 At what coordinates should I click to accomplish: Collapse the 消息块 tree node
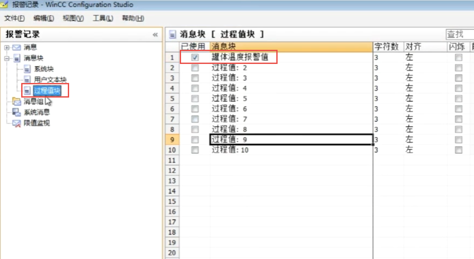pyautogui.click(x=7, y=58)
